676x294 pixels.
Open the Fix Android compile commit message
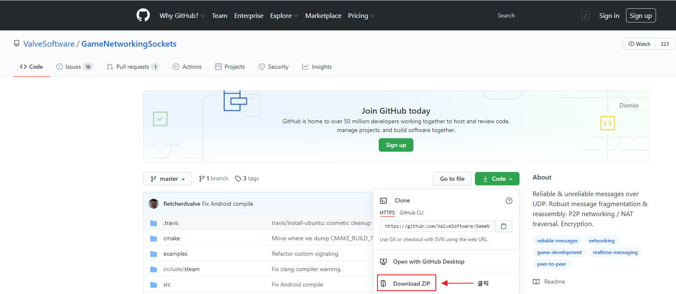228,204
